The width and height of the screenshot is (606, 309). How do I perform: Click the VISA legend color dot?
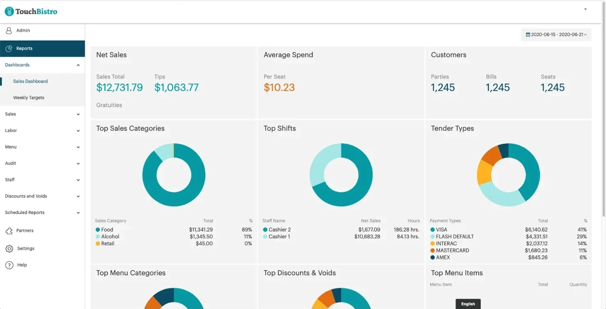(433, 230)
